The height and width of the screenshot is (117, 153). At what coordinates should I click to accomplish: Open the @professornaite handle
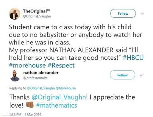35,78
